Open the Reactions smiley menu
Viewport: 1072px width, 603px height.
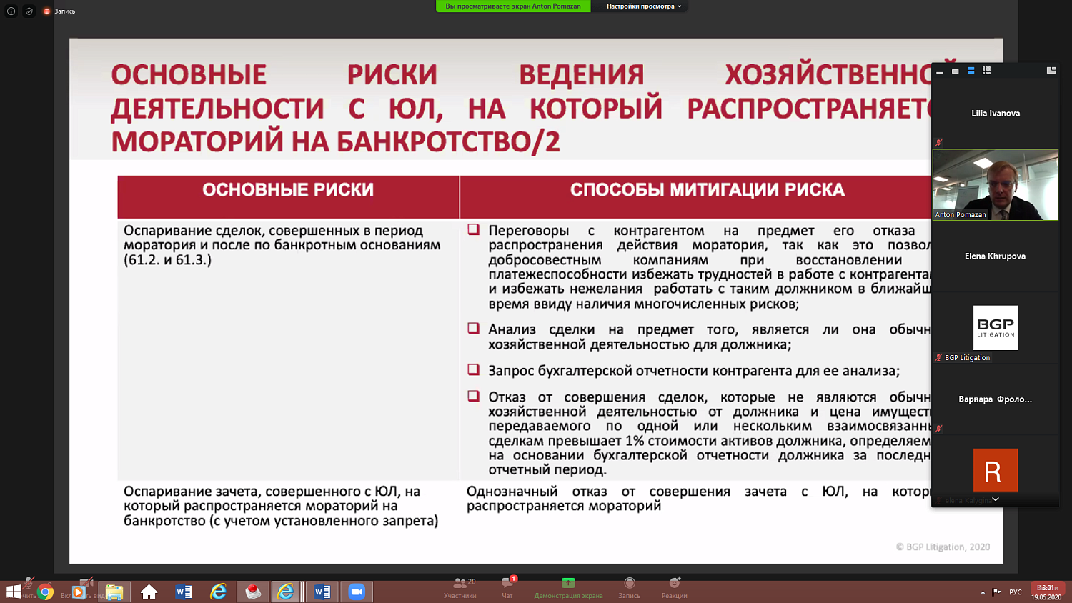coord(674,588)
